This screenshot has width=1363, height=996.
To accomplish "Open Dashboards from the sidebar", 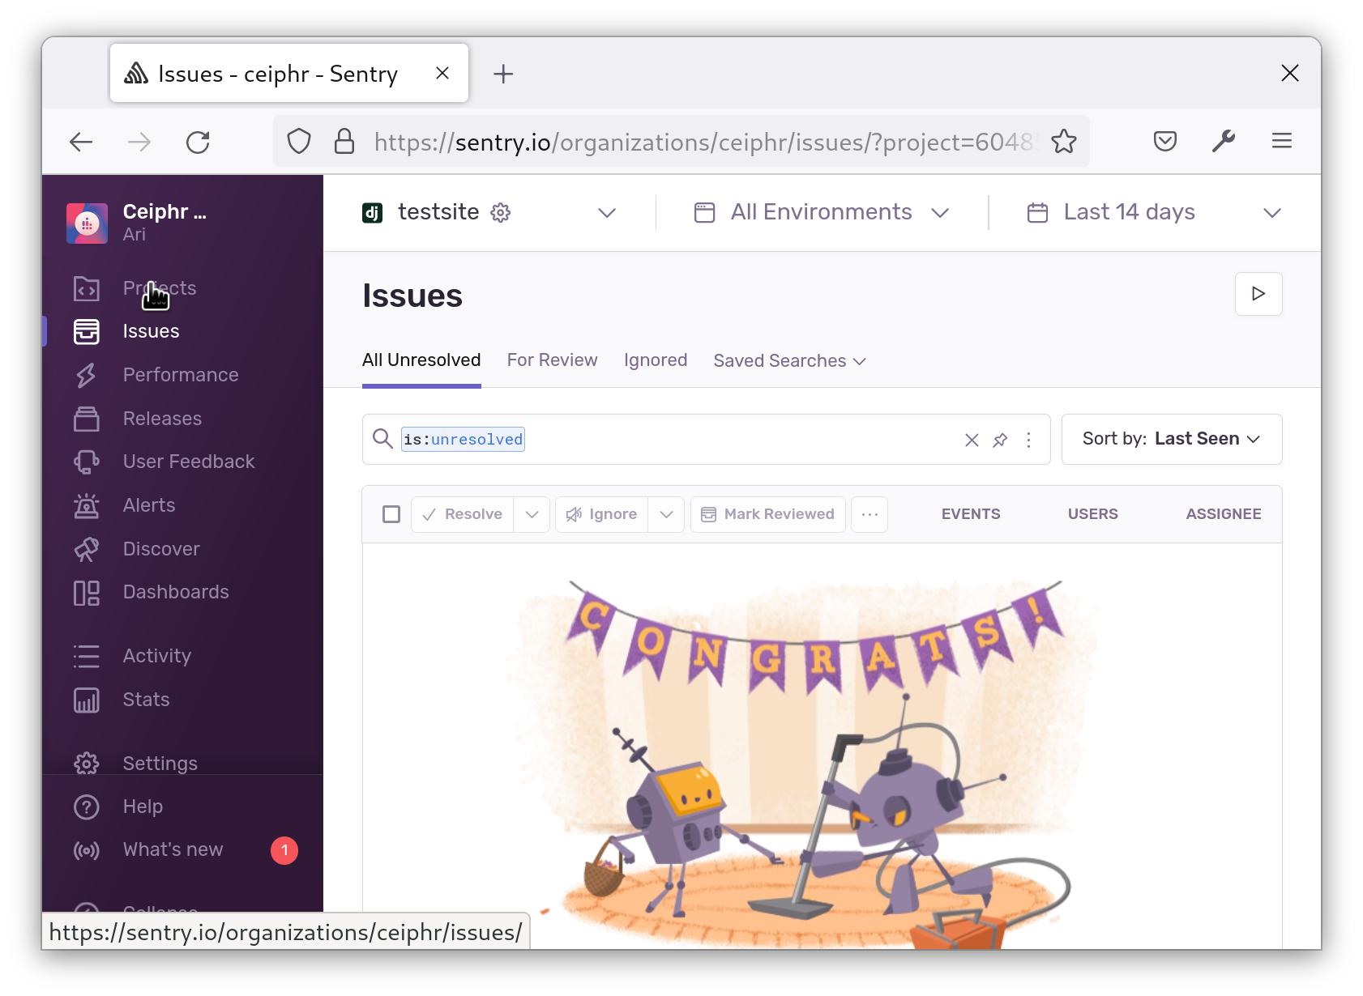I will click(175, 591).
